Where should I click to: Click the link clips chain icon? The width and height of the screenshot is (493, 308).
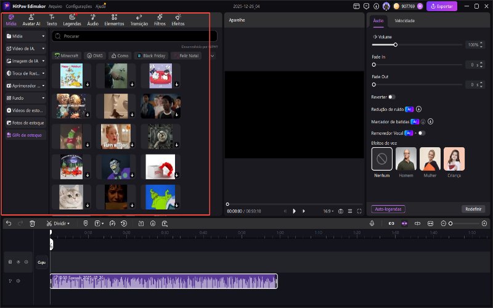point(391,224)
